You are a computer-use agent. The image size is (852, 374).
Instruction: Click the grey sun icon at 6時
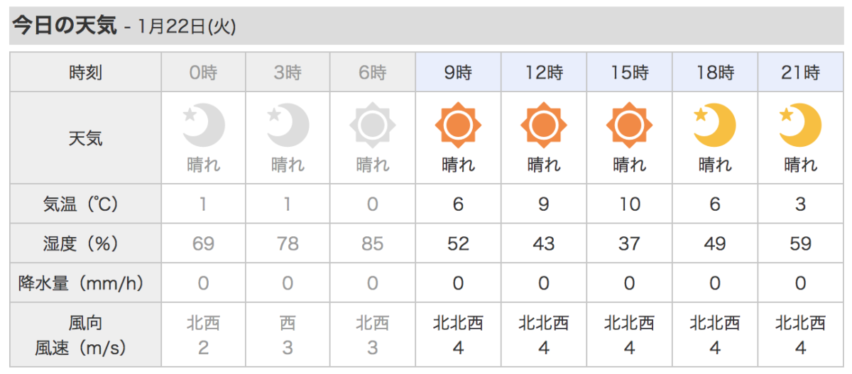click(373, 126)
